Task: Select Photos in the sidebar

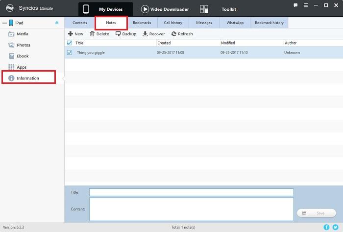Action: point(23,45)
